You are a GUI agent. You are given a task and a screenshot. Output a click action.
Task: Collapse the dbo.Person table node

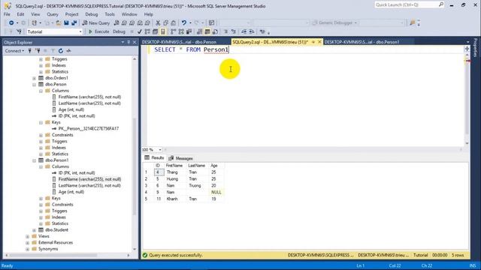tap(35, 85)
